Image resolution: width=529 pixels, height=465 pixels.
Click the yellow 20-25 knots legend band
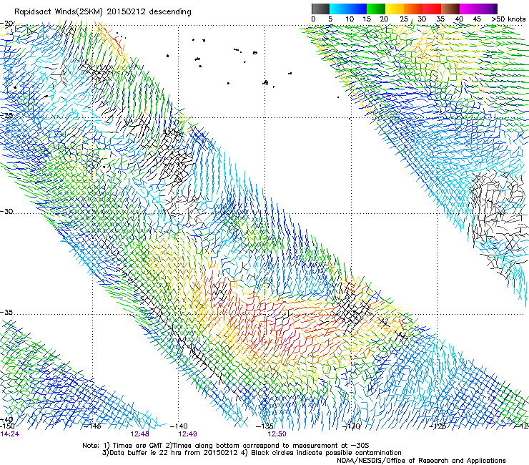tap(395, 9)
